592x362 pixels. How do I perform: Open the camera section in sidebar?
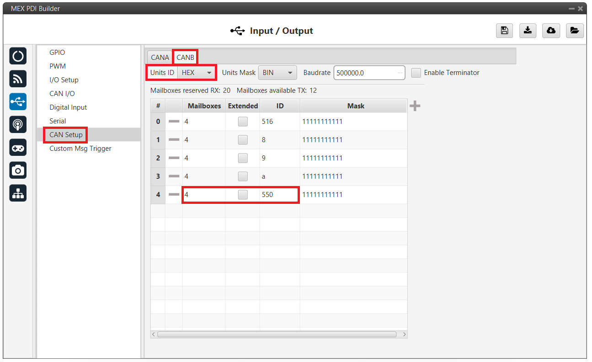(x=18, y=170)
